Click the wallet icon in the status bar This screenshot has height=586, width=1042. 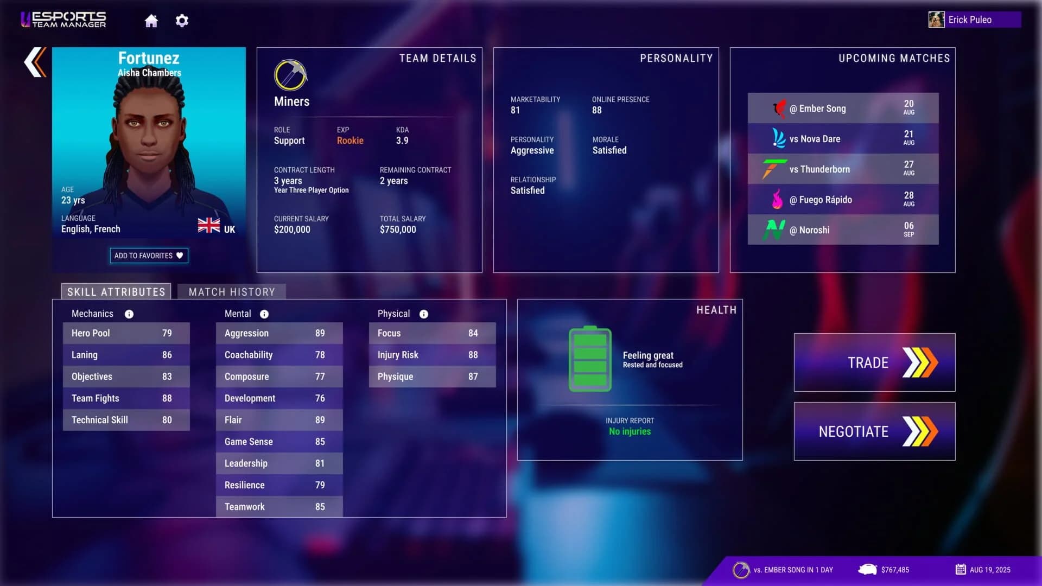[x=867, y=570]
